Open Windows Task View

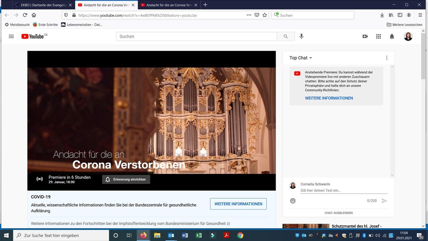coord(129,235)
